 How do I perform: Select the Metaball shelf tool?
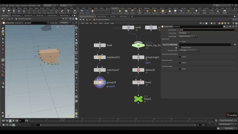(82, 12)
